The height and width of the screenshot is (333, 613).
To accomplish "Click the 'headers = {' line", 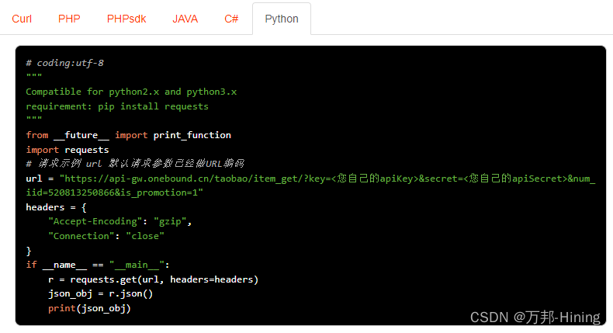I will point(57,207).
